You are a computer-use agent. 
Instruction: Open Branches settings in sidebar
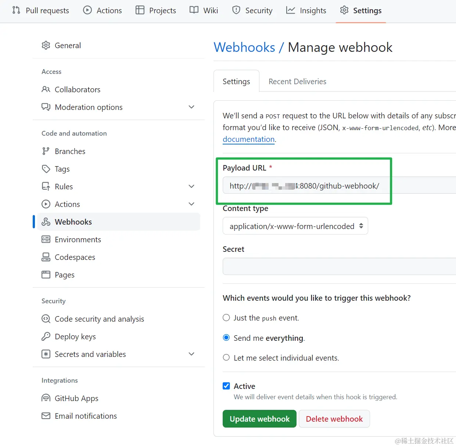click(70, 151)
